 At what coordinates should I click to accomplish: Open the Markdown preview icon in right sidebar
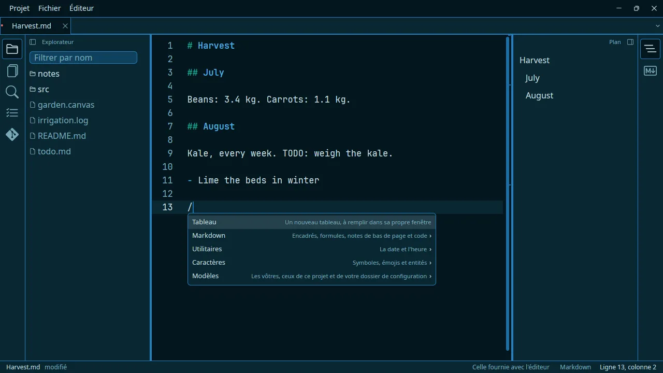tap(650, 71)
